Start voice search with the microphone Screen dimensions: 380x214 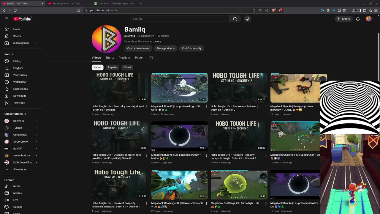(248, 19)
